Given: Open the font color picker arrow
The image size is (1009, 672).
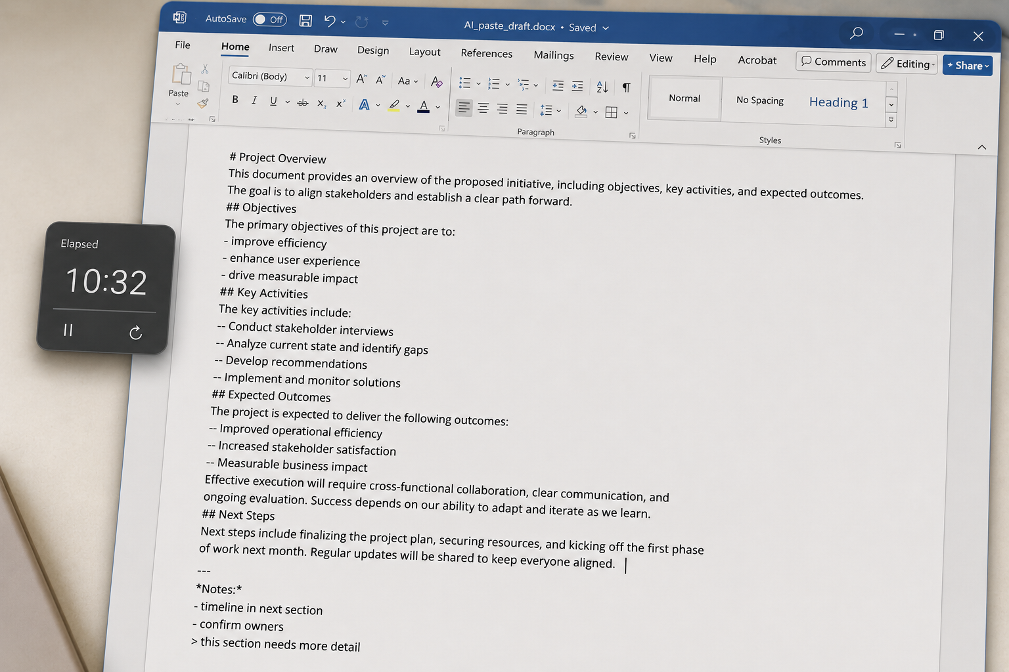Looking at the screenshot, I should tap(438, 107).
